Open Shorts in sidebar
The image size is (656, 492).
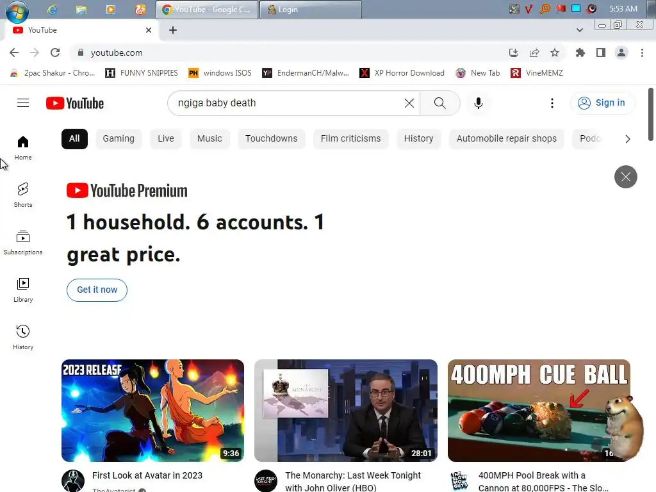[x=23, y=195]
